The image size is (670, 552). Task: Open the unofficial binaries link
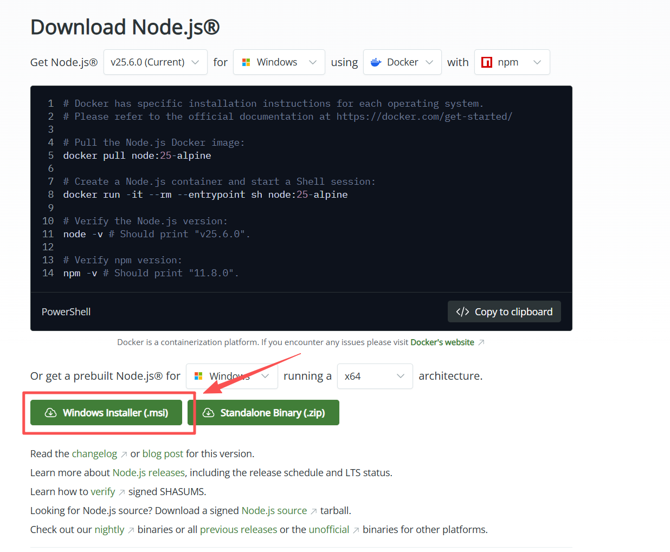329,530
